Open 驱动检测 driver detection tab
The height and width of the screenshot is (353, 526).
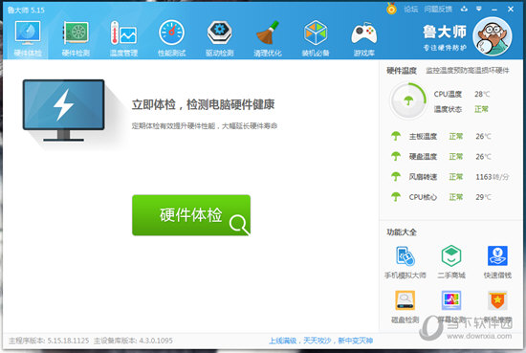pos(220,38)
